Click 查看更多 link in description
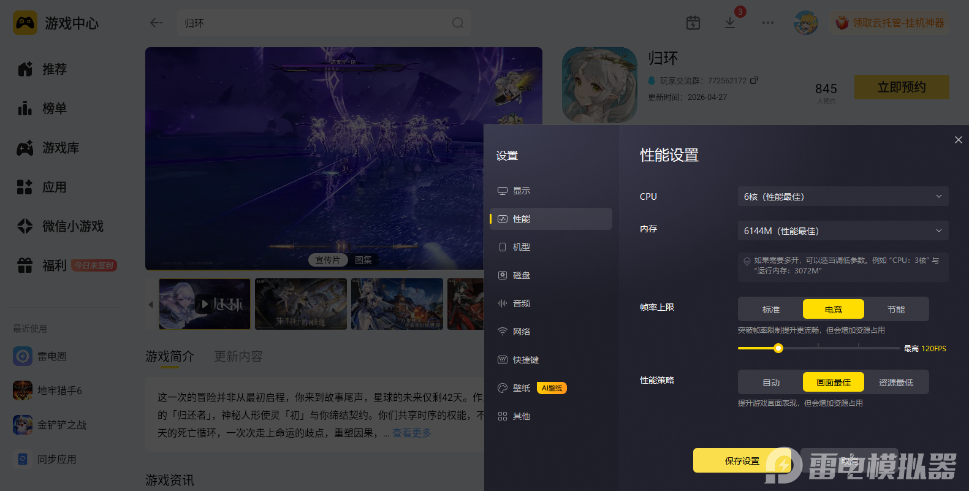 (x=411, y=433)
